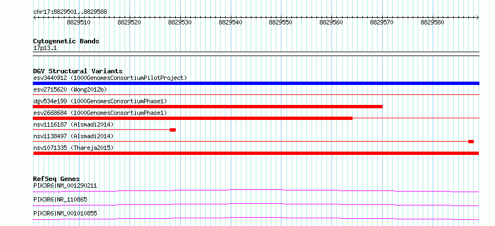Open variant nsv1116187 (Alsmadi2014) label
Image resolution: width=495 pixels, height=226 pixels.
(x=73, y=124)
